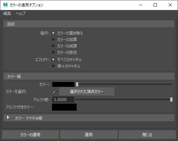Open the ヘルプ menu
Viewport: 178px width, 141px height.
21,14
